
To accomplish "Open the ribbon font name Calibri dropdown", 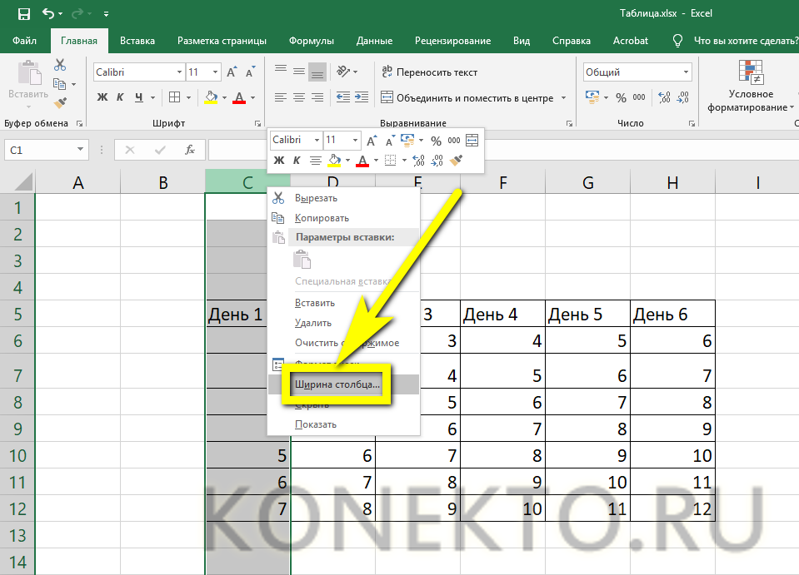I will [178, 72].
